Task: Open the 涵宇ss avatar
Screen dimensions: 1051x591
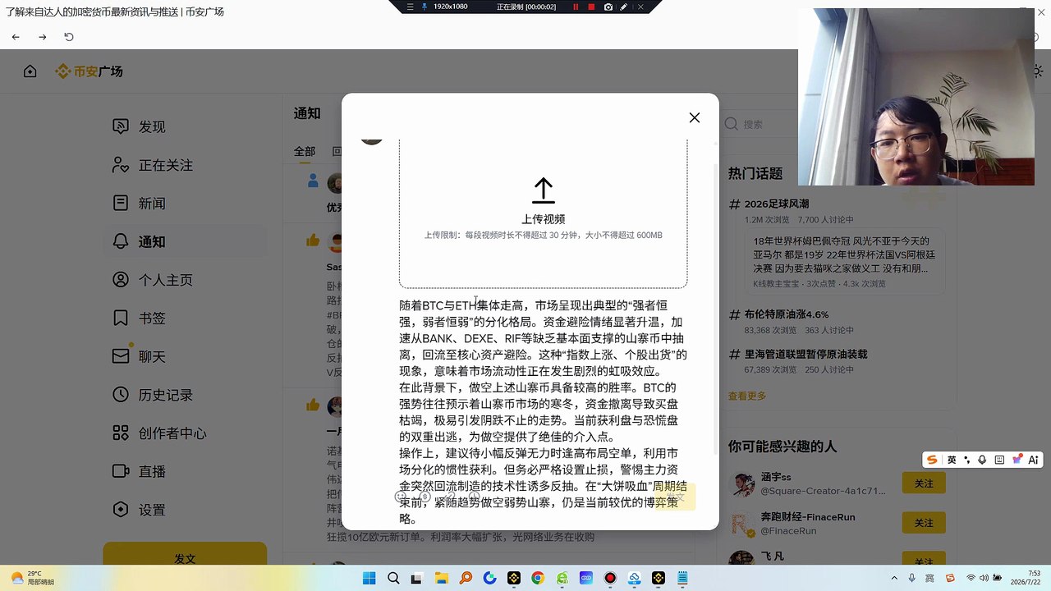Action: click(743, 483)
